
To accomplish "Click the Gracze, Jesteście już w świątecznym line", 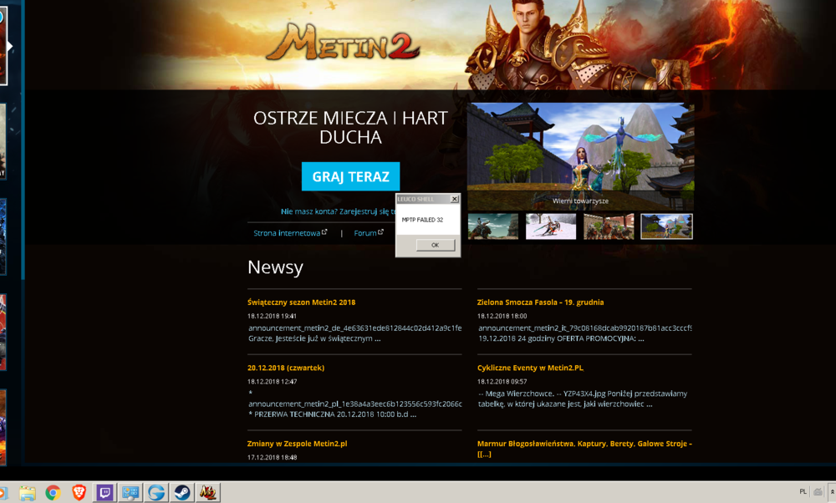I will click(x=314, y=338).
